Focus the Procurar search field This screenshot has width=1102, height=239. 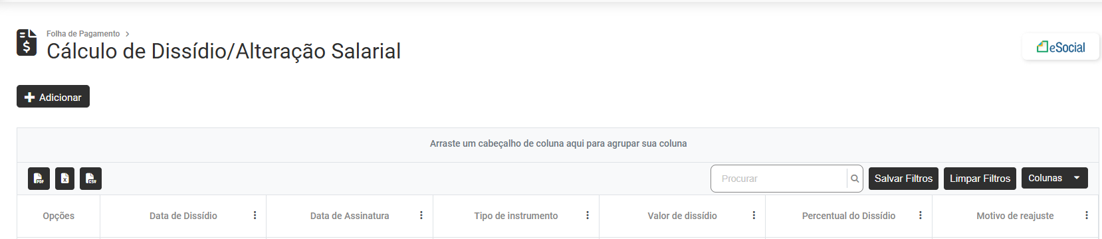coord(779,179)
